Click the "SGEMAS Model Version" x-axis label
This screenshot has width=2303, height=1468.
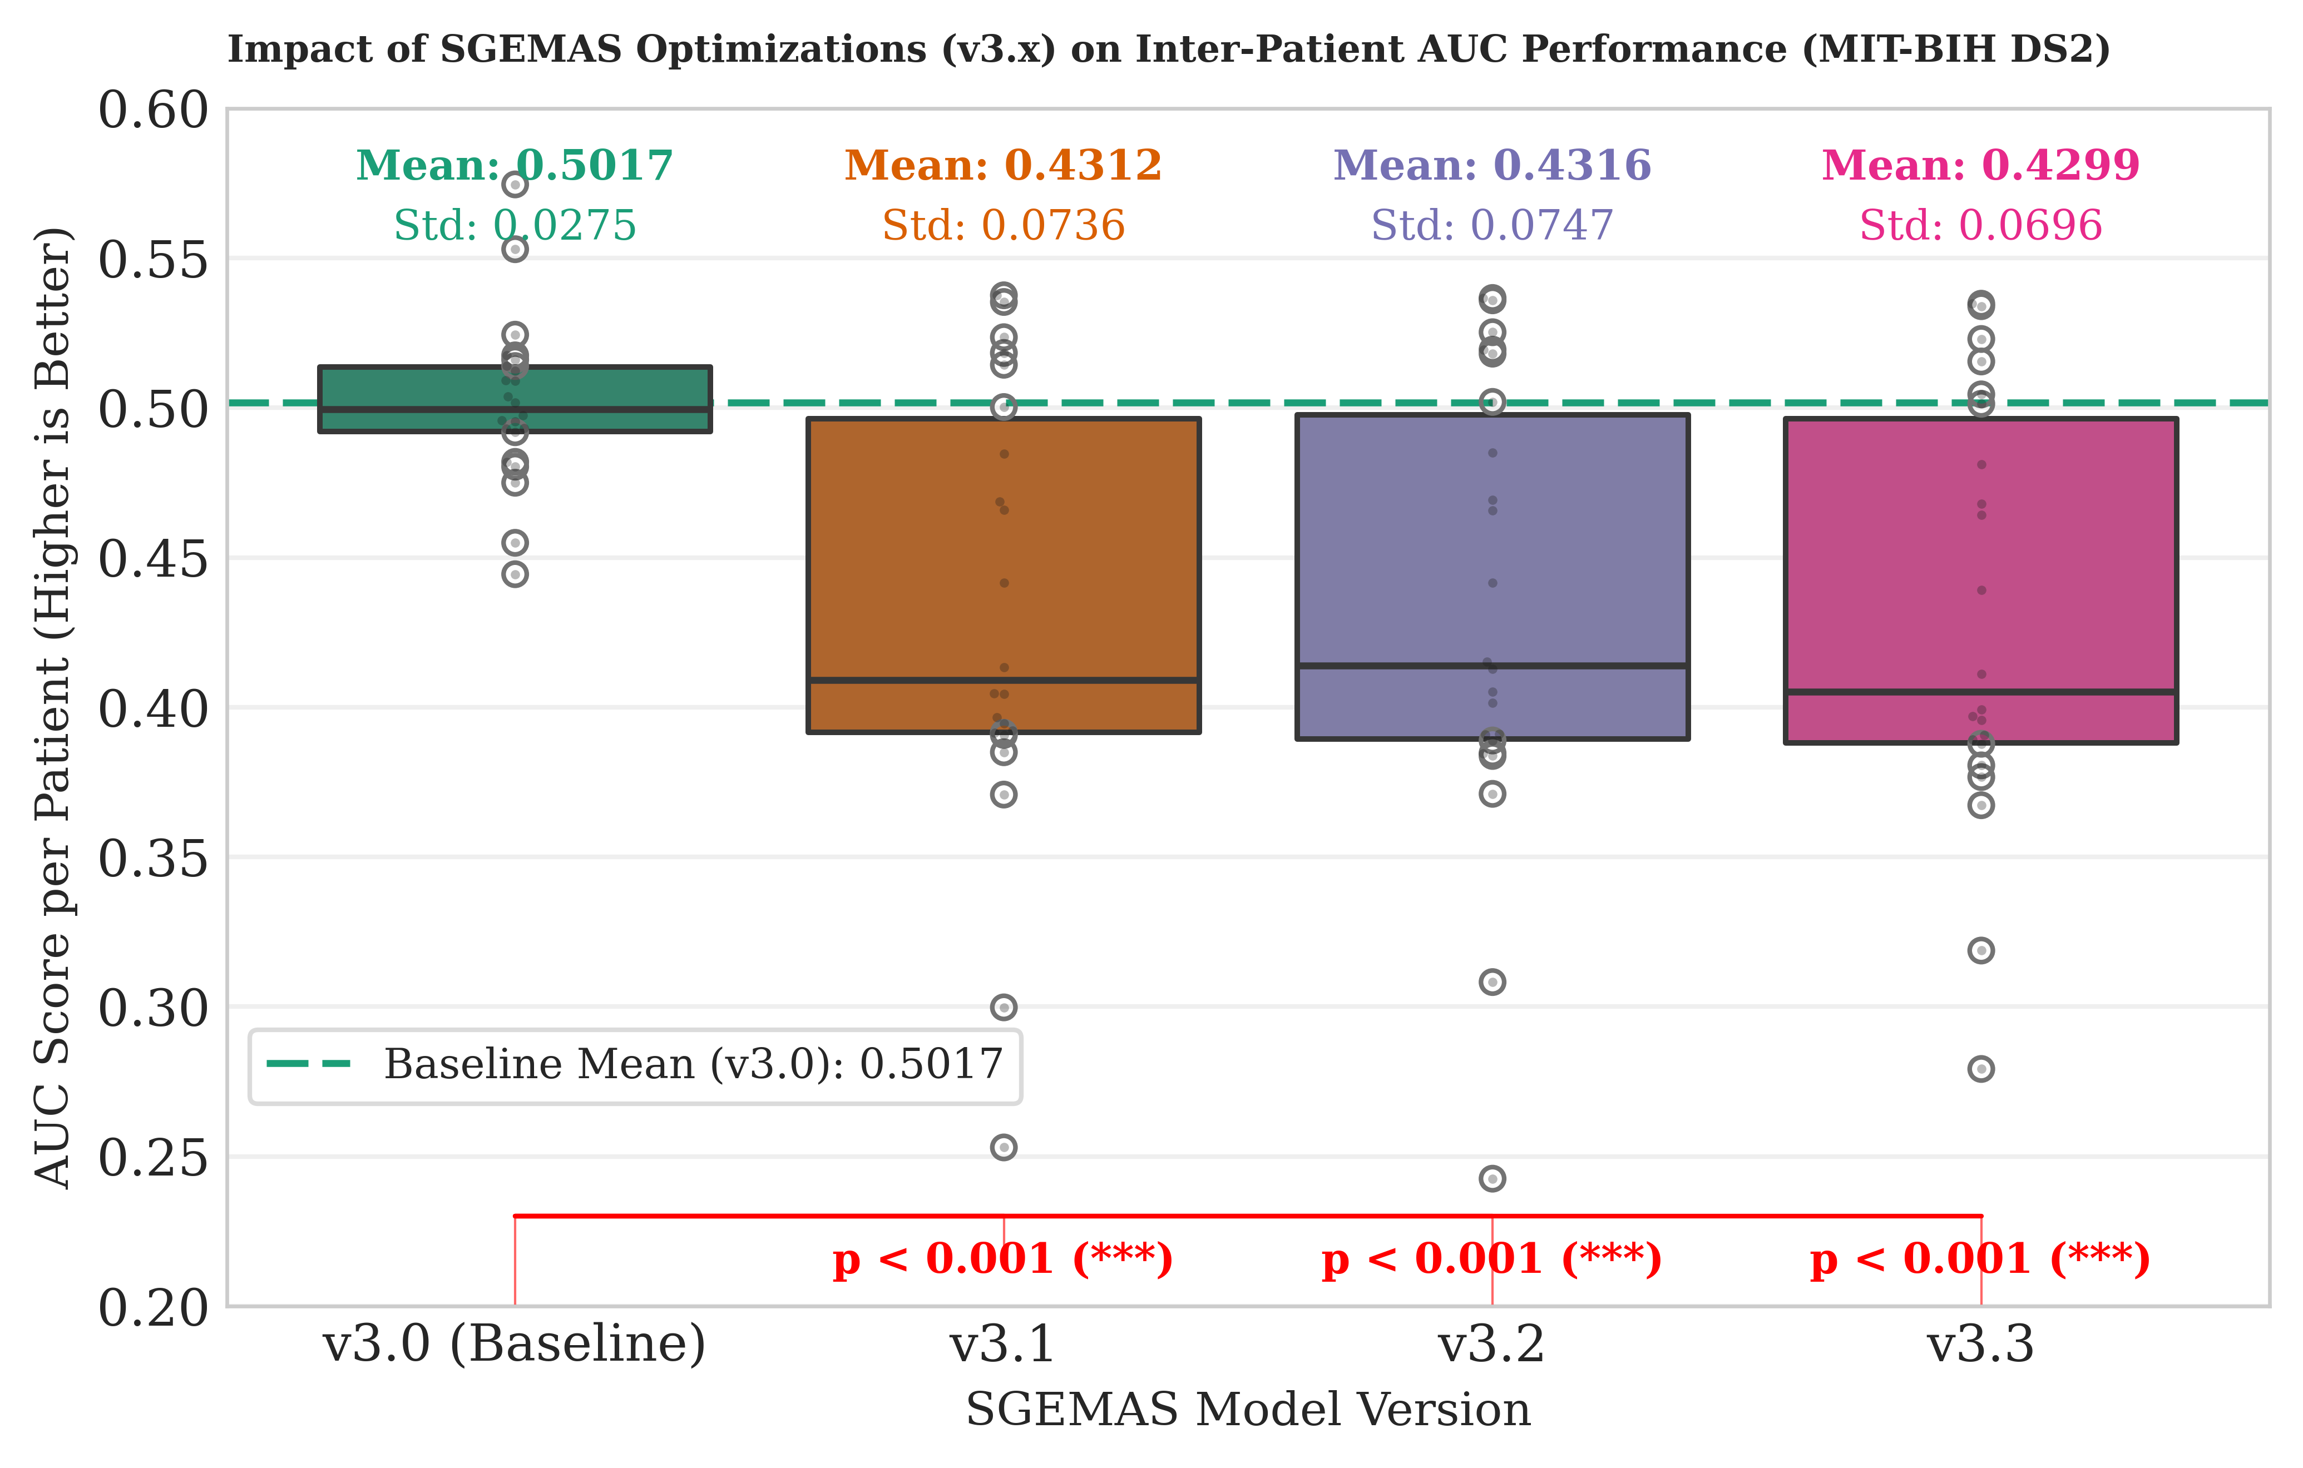[1248, 1410]
